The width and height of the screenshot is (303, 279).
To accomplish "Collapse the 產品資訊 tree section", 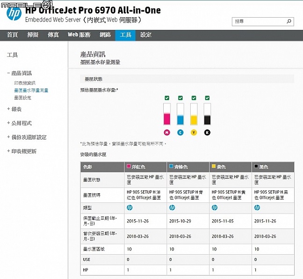I will point(8,73).
